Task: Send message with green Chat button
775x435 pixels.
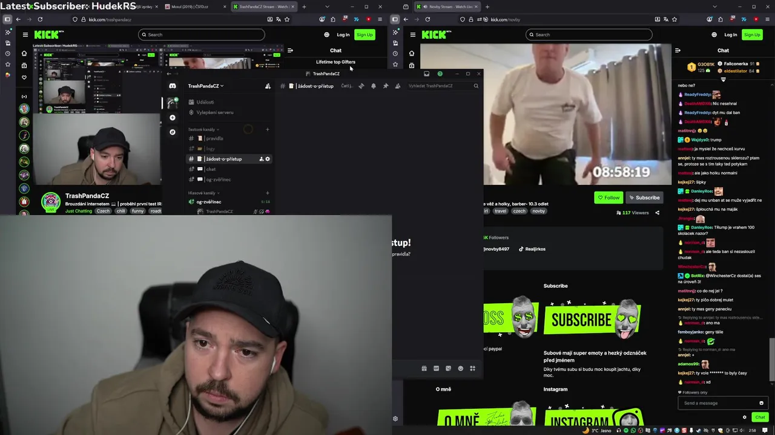Action: (x=760, y=417)
